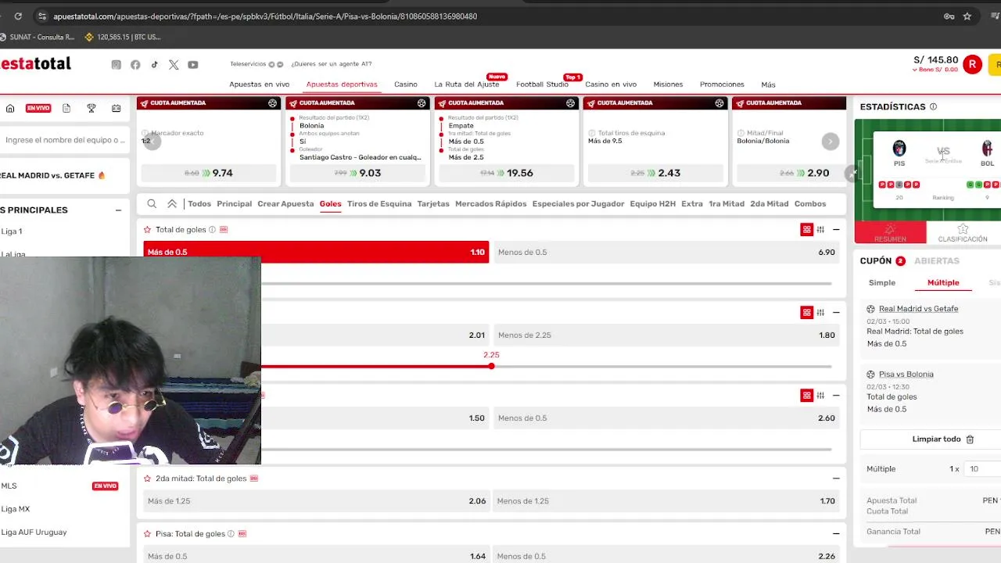Open the site info icon in address bar

[41, 16]
